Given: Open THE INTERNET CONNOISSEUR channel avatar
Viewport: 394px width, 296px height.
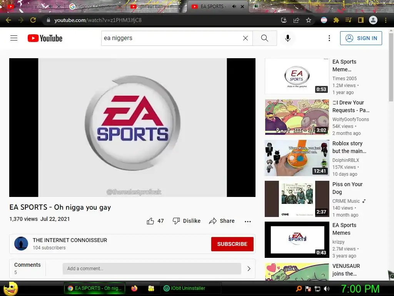Looking at the screenshot, I should (x=21, y=244).
